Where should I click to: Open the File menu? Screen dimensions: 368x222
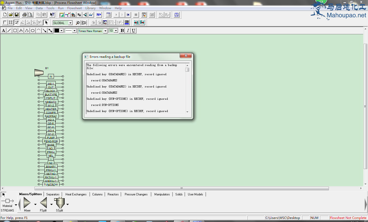(10, 8)
